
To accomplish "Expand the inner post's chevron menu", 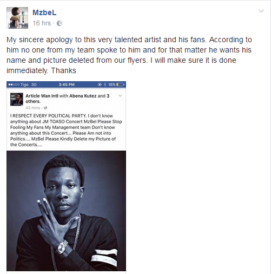I will tap(120, 96).
